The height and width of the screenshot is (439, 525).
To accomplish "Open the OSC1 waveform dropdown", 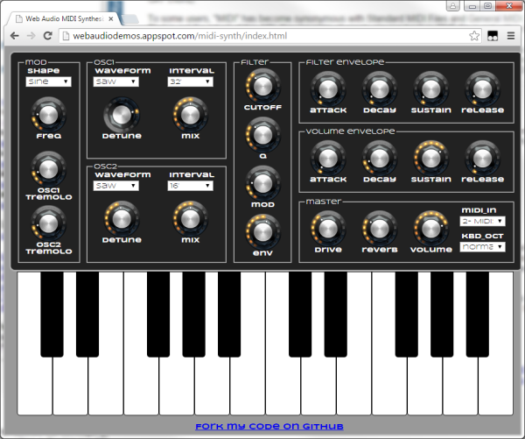I will (x=115, y=81).
